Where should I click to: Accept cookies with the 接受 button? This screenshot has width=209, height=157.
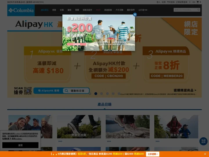[20, 145]
